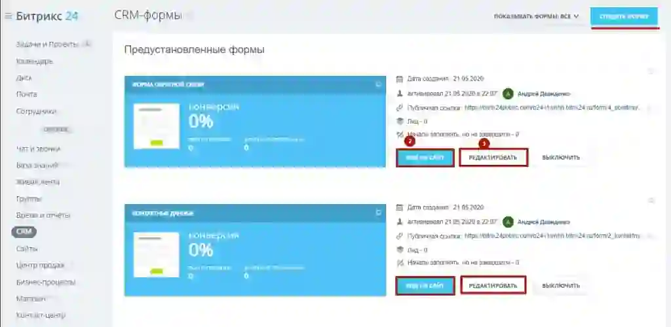671x327 pixels.
Task: Open the second form's public link
Action: (x=552, y=235)
